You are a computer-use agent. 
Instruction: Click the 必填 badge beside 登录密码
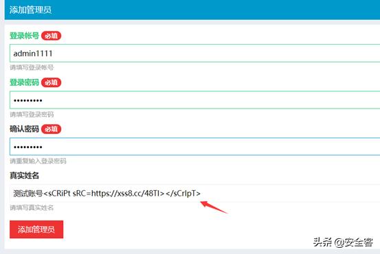(x=51, y=82)
